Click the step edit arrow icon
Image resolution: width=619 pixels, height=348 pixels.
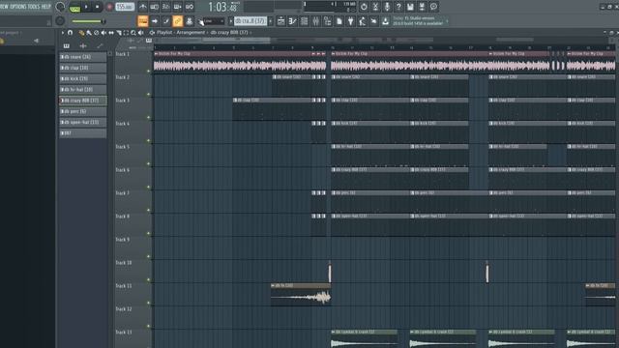[x=155, y=21]
